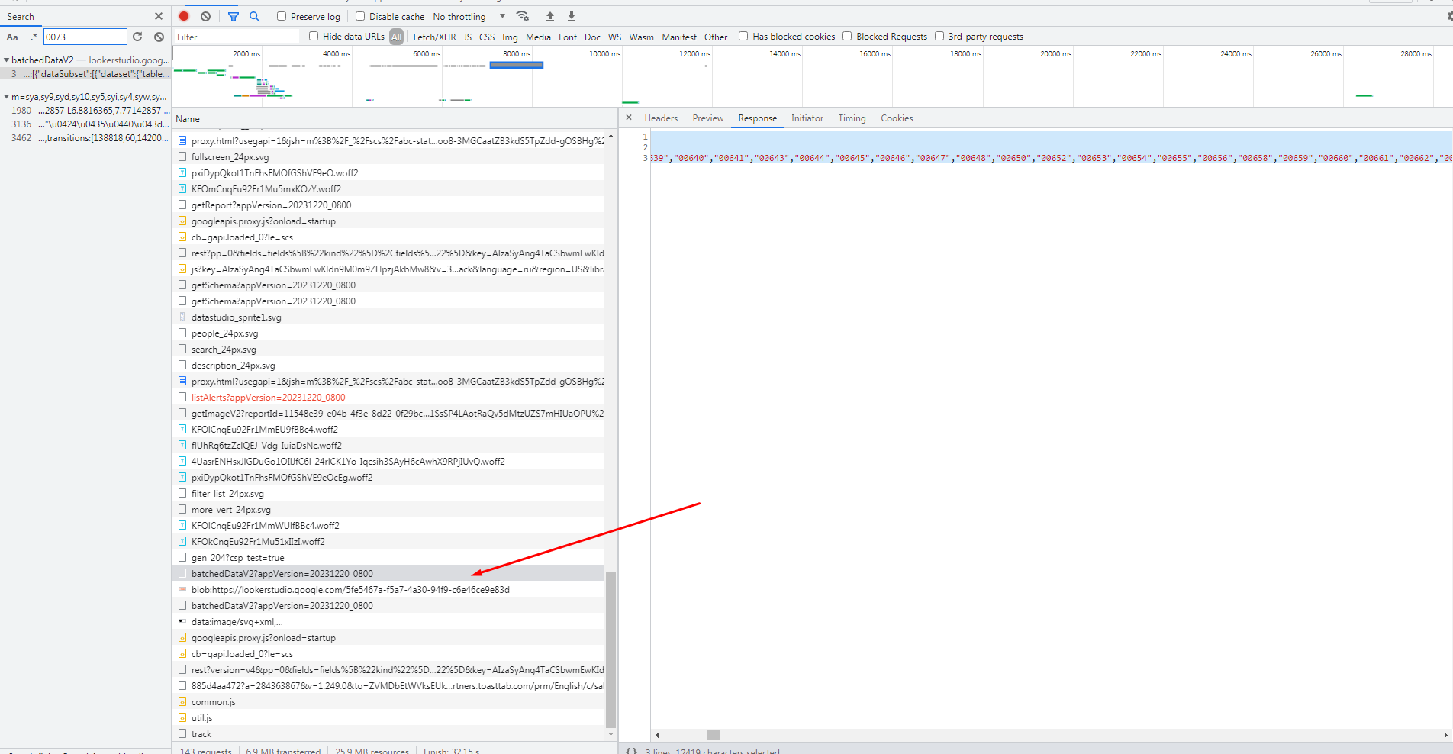Screen dimensions: 1453x754
Task: Filter requests by Font type
Action: pyautogui.click(x=568, y=37)
